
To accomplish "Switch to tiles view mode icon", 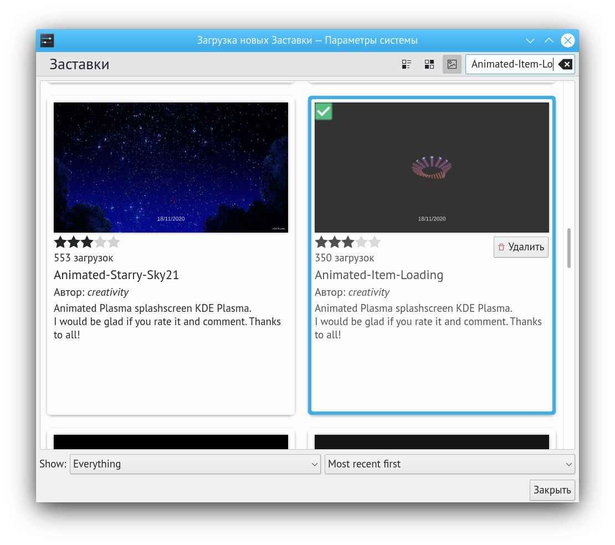I will (x=406, y=64).
